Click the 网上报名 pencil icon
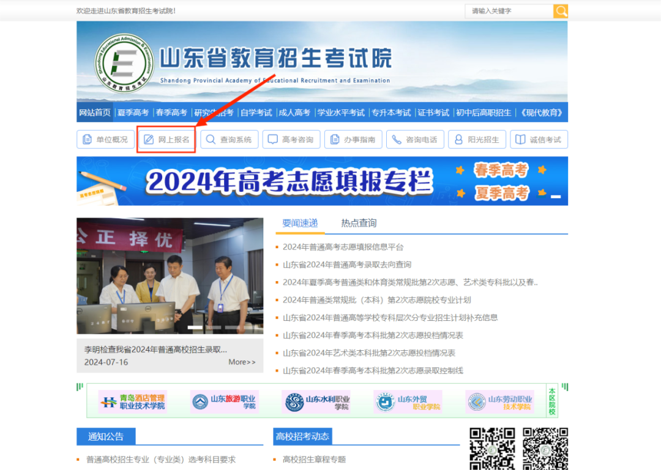Screen dimensions: 661x470 (x=149, y=139)
